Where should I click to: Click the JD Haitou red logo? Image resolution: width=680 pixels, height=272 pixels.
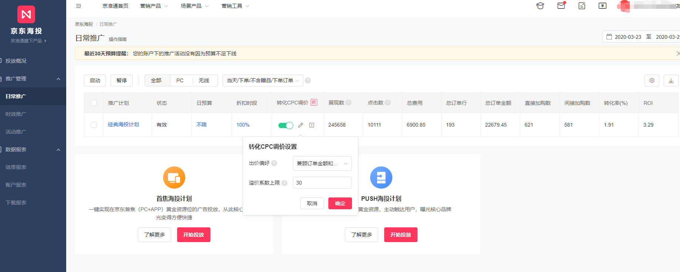[x=26, y=14]
